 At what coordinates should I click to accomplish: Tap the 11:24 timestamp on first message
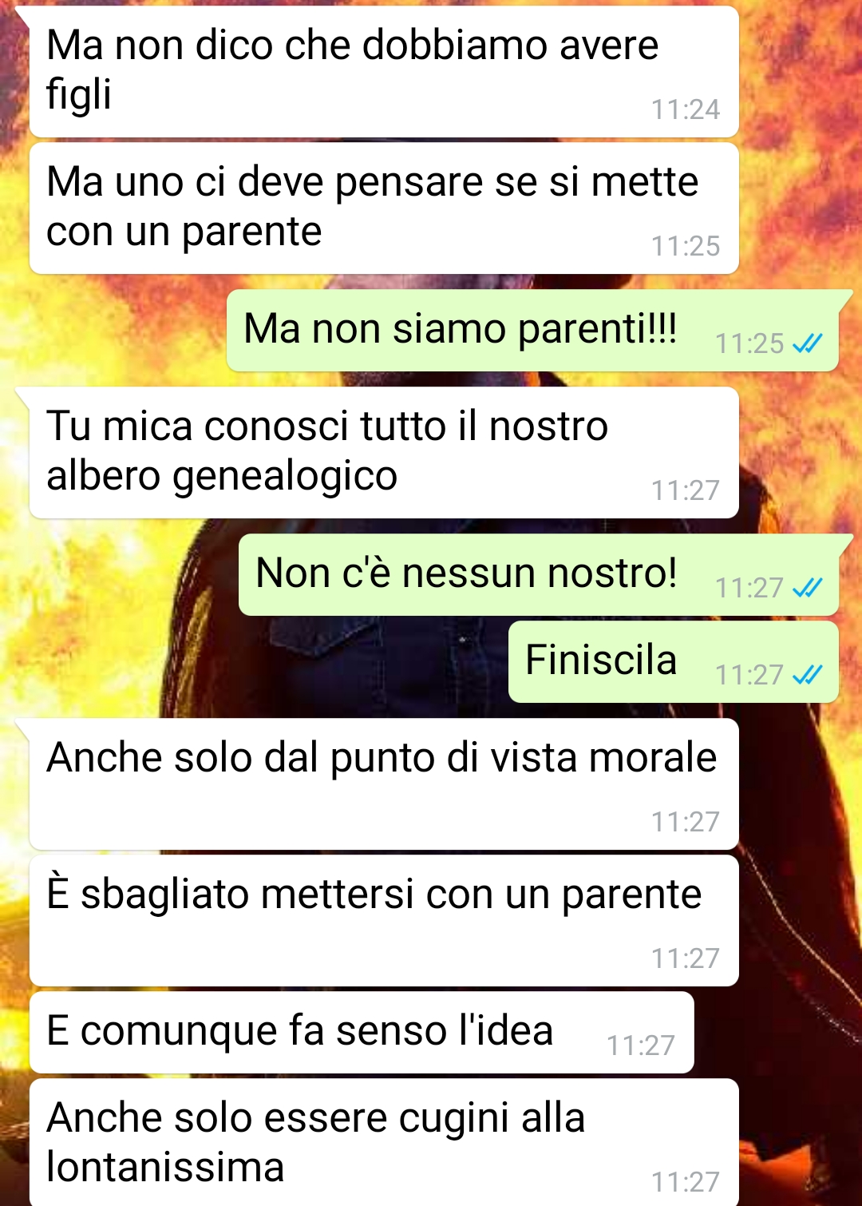[686, 109]
